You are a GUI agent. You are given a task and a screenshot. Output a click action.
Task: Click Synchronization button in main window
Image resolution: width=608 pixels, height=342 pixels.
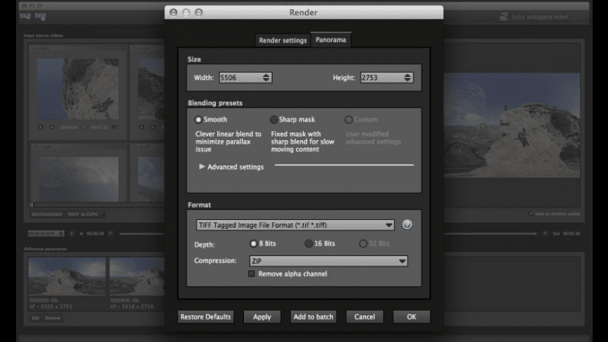point(47,214)
